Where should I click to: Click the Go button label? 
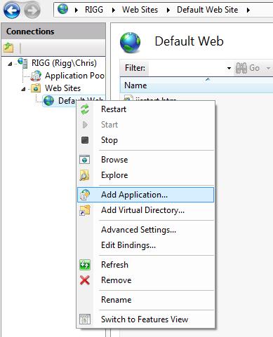pyautogui.click(x=254, y=68)
